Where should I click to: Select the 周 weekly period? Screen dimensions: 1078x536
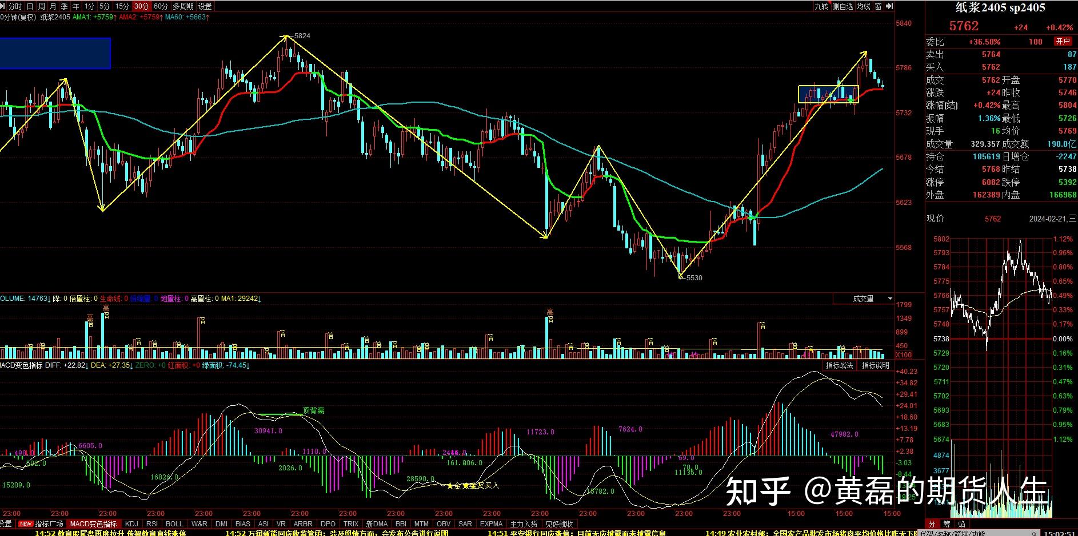(x=41, y=6)
